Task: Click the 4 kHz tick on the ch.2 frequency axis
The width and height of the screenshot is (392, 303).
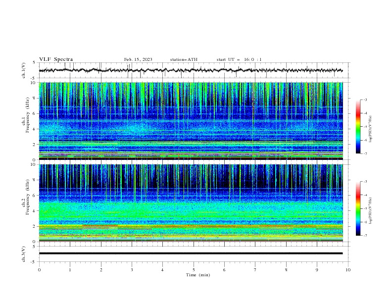Action: point(34,211)
